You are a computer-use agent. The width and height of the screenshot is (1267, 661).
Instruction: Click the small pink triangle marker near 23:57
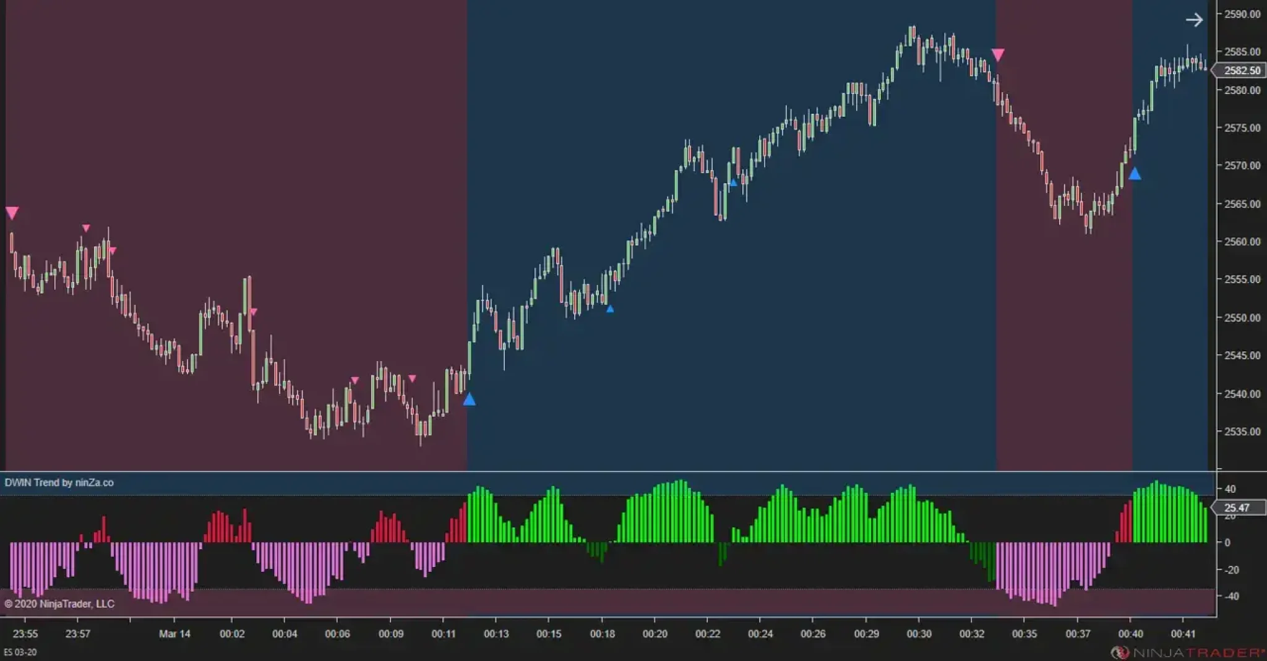86,228
